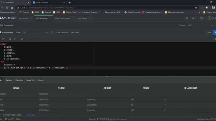Open the Netsuit bookmark folder
Viewport: 216px width, 121px height.
46,12
